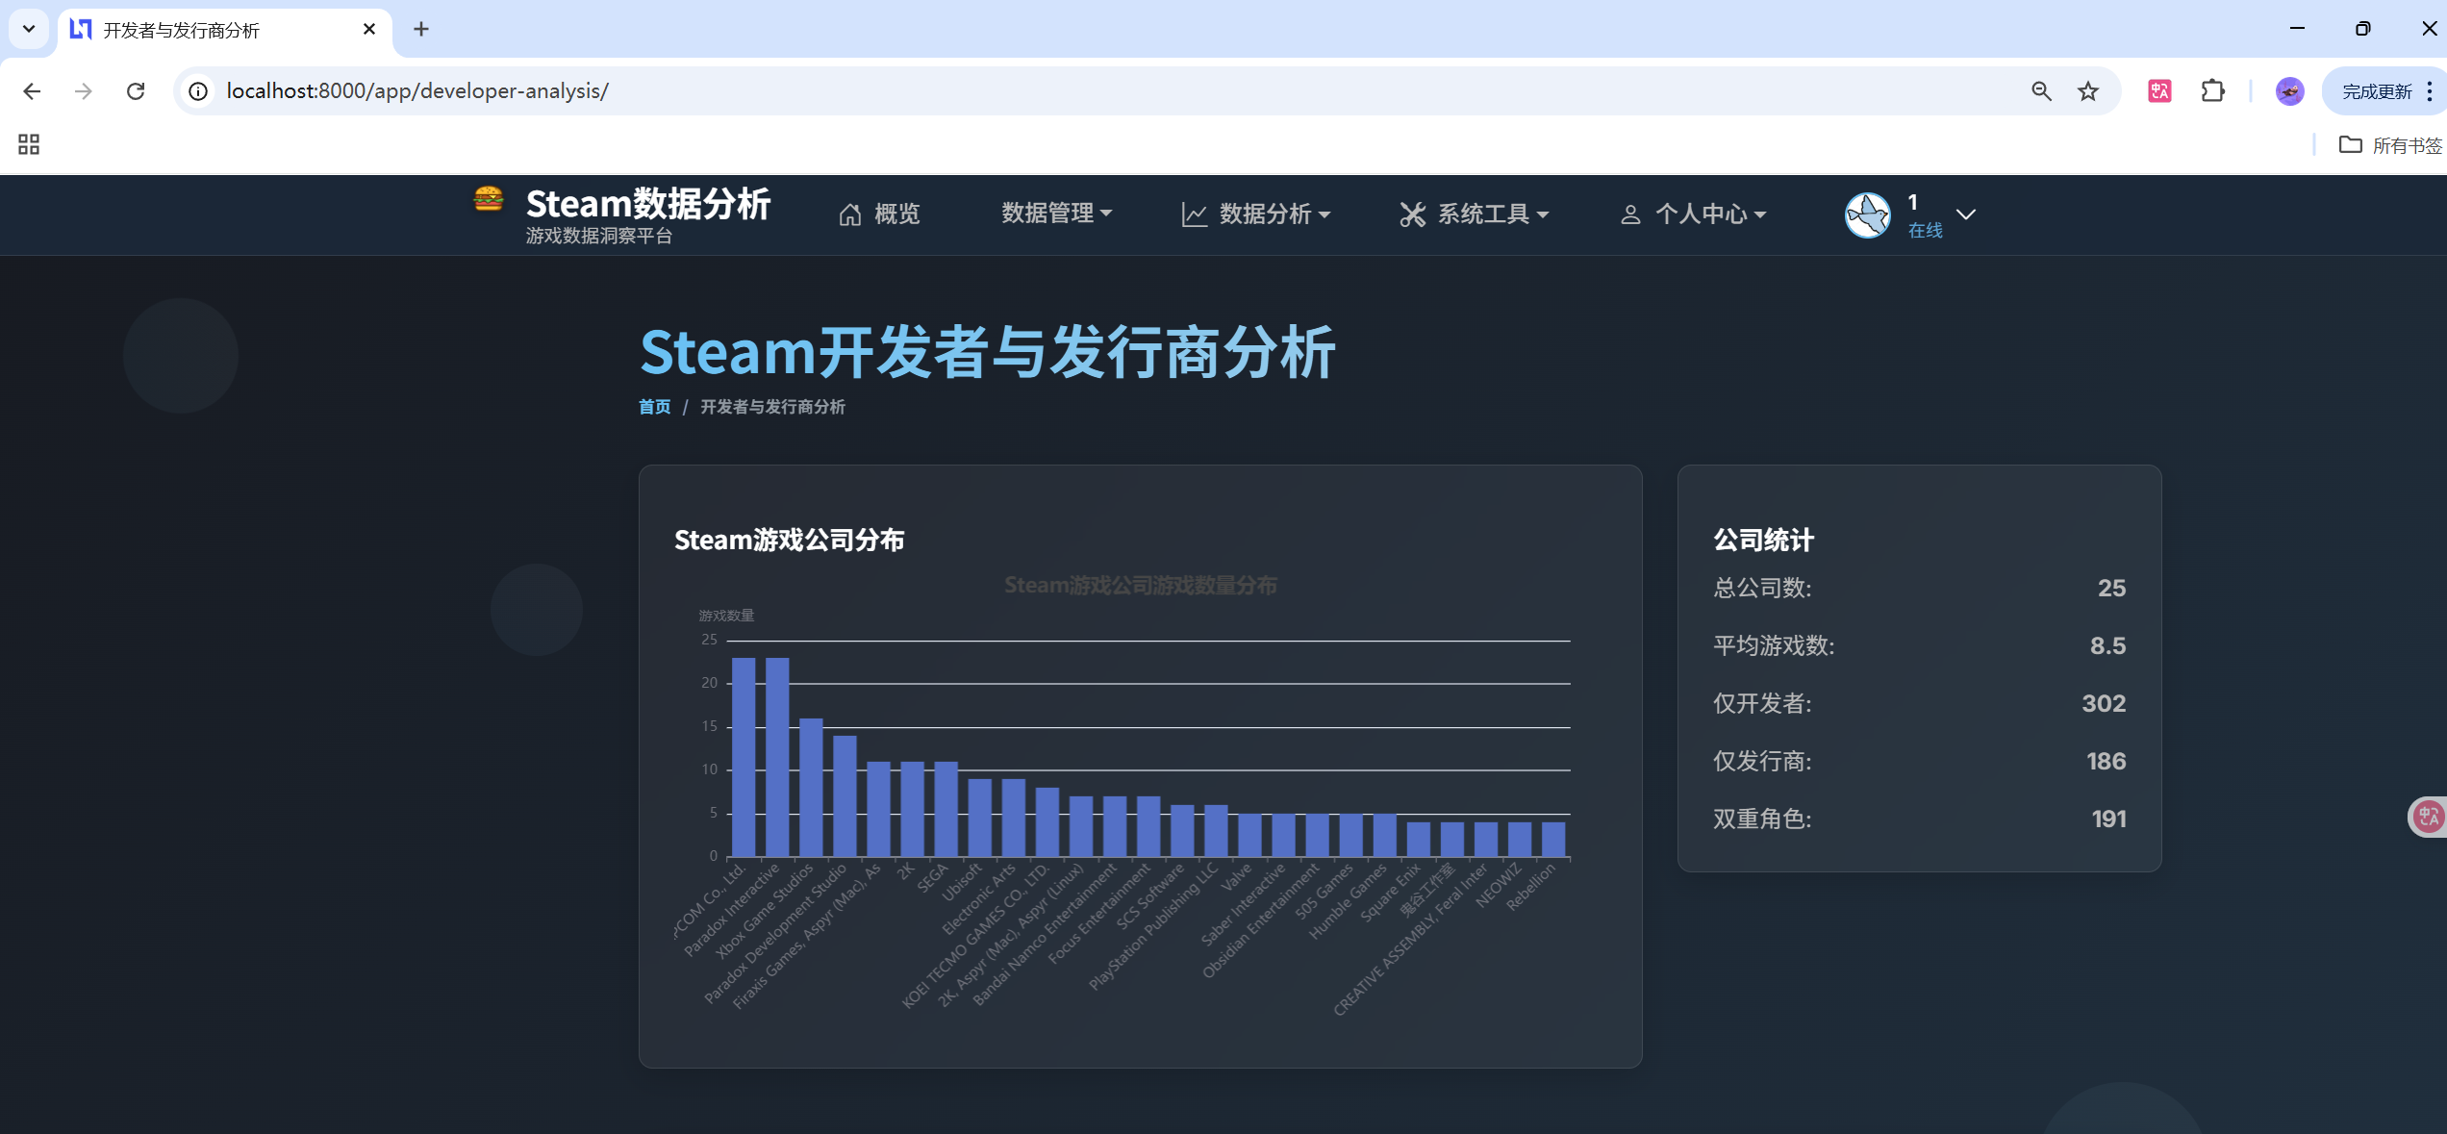Select the 开发者与发行商分析 browser tab

(225, 30)
